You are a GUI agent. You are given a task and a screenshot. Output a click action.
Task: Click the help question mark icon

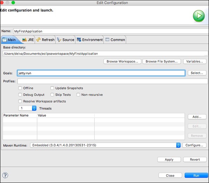[5, 175]
